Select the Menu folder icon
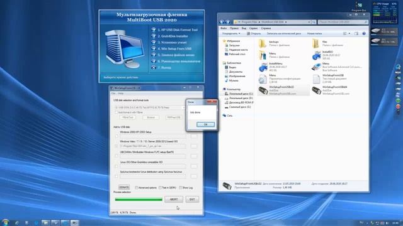Viewport: 403px width, 226px height. [263, 55]
